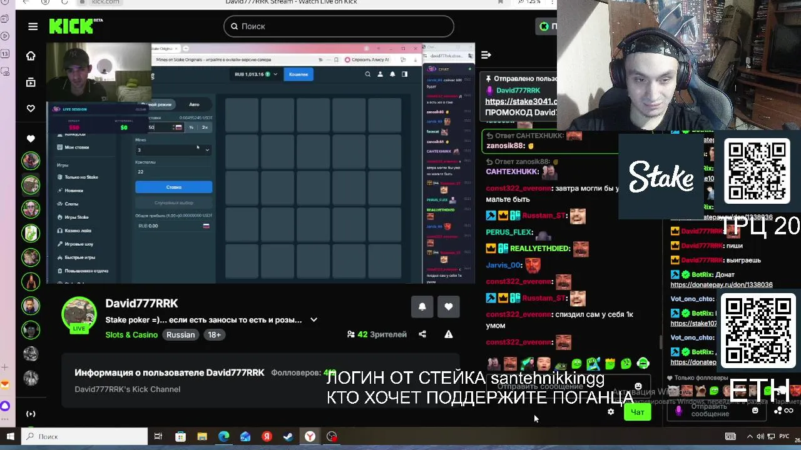Click the top-left tile in the Mines grid
801x450 pixels.
(242, 115)
